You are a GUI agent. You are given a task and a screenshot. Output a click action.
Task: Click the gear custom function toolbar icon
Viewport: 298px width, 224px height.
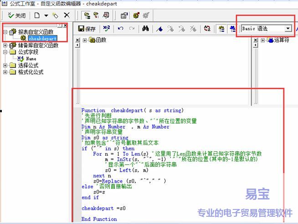tap(136, 15)
